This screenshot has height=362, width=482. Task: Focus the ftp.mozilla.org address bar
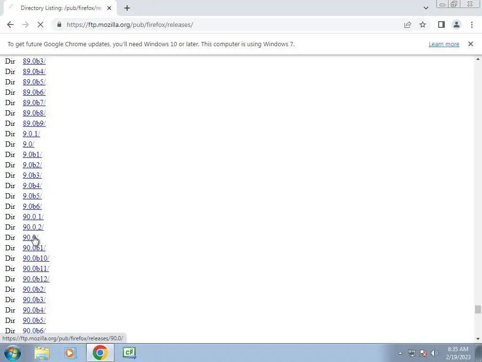pos(227,25)
